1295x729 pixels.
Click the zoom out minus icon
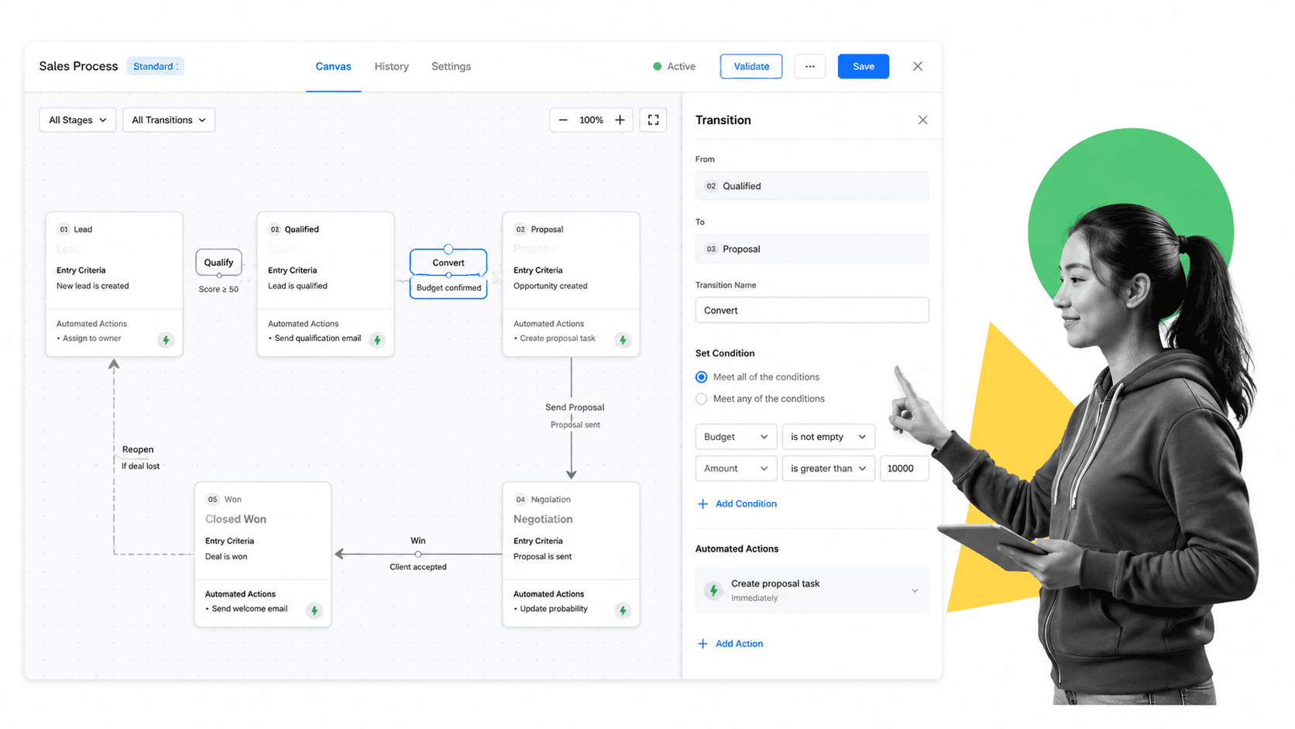tap(563, 120)
